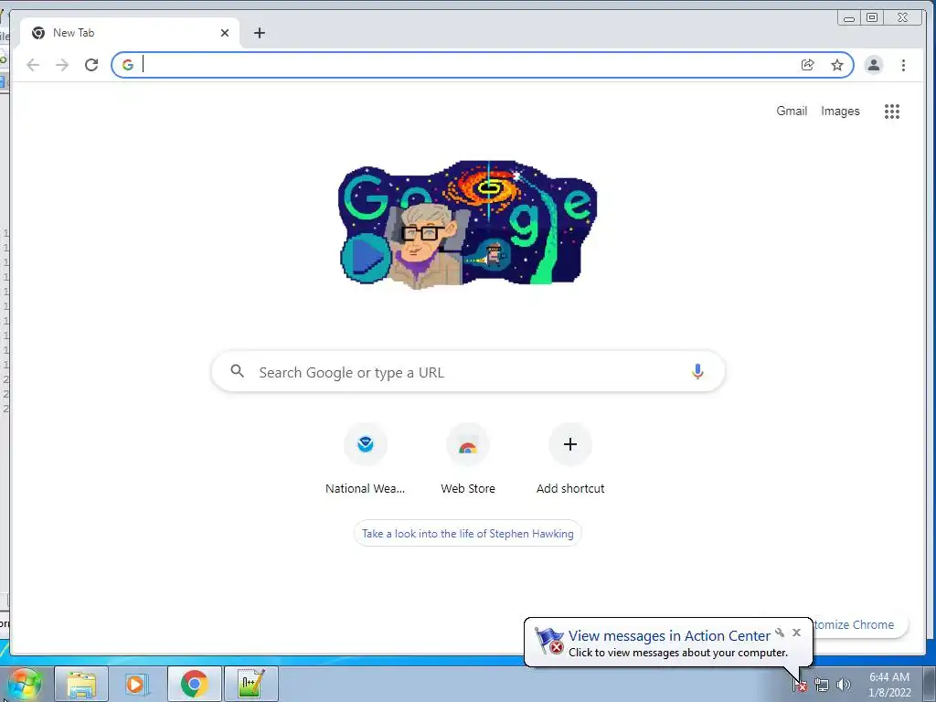
Task: Open 'Take a look into the life of Stephen Hawking'
Action: (467, 533)
